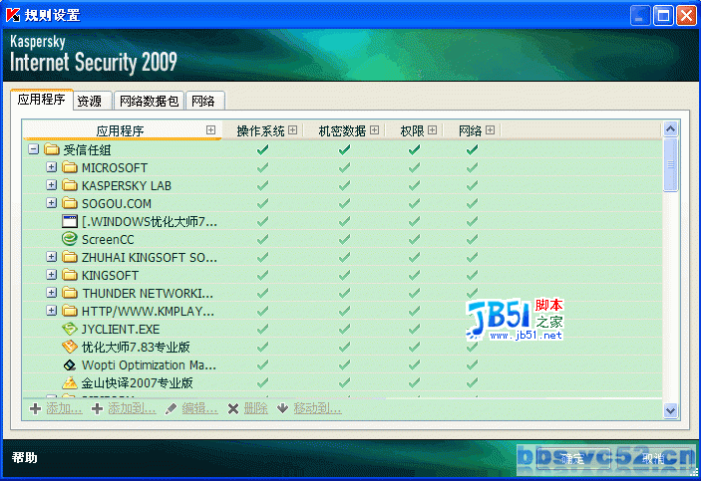Click the MICROSOFT folder icon
The image size is (701, 481).
[70, 167]
